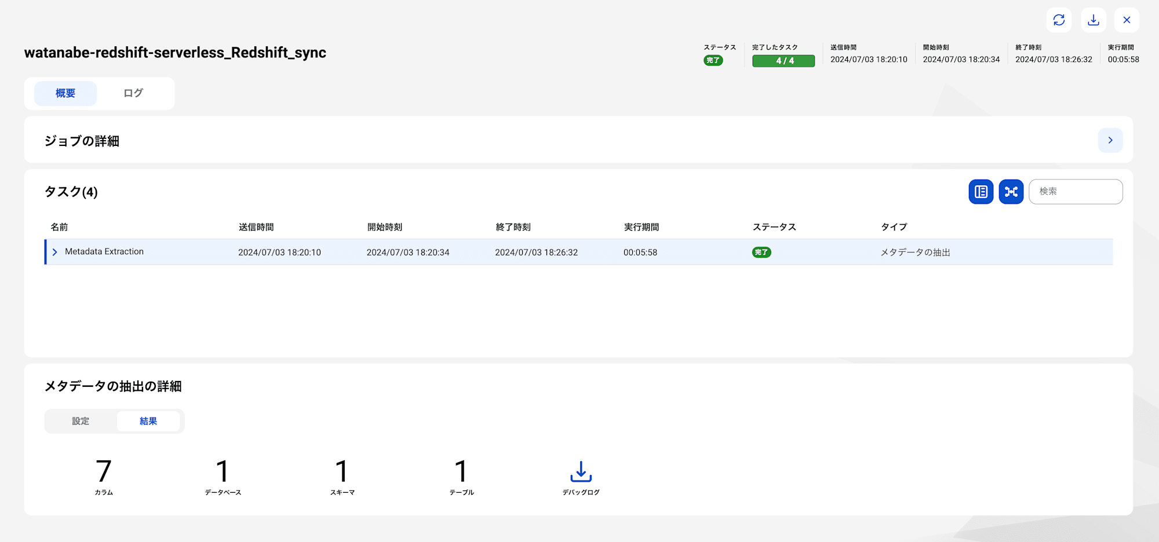Open the 設定 tab in metadata details
This screenshot has height=542, width=1159.
click(81, 421)
